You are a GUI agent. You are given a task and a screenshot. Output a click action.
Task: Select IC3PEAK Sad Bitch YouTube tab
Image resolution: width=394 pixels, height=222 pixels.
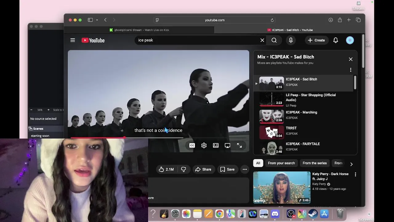290,30
